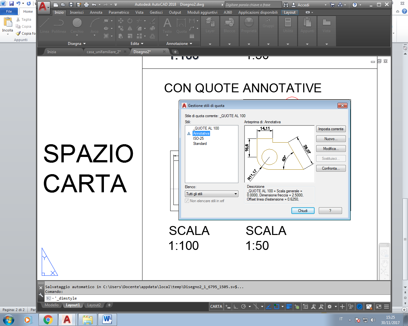This screenshot has height=326, width=408.
Task: Open the Elenco 'Tutti gli stili' dropdown
Action: coord(212,194)
